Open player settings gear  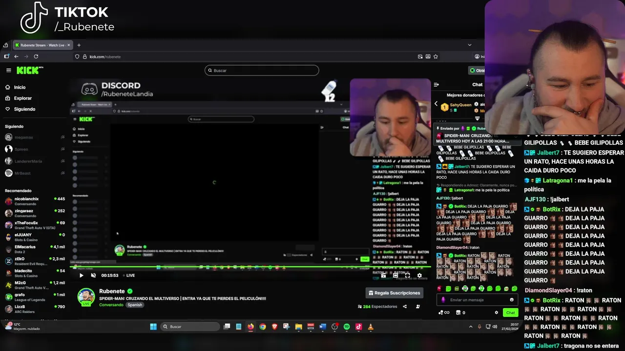pos(419,275)
